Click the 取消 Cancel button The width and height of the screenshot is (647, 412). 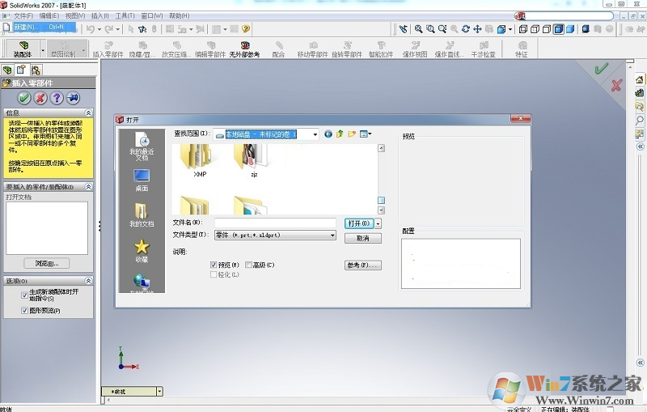(x=363, y=238)
